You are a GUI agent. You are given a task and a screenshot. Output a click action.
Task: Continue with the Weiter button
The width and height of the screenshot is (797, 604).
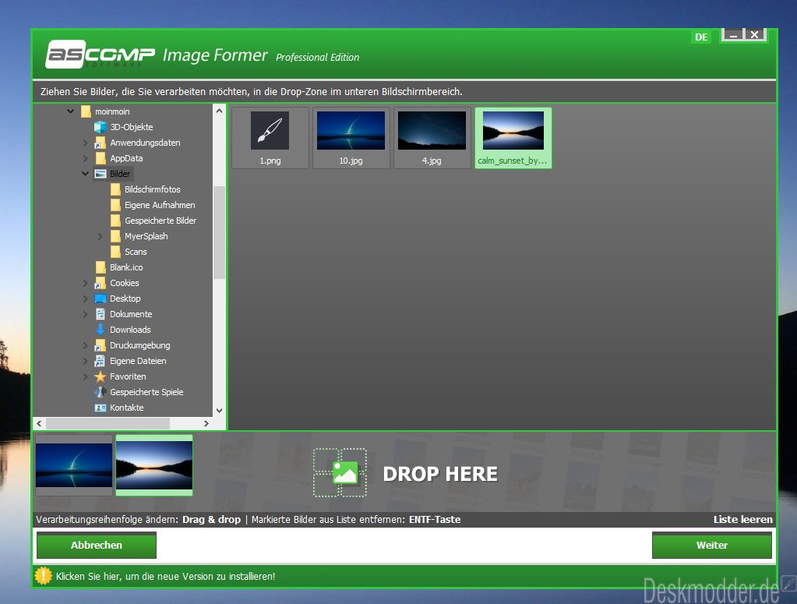[712, 545]
